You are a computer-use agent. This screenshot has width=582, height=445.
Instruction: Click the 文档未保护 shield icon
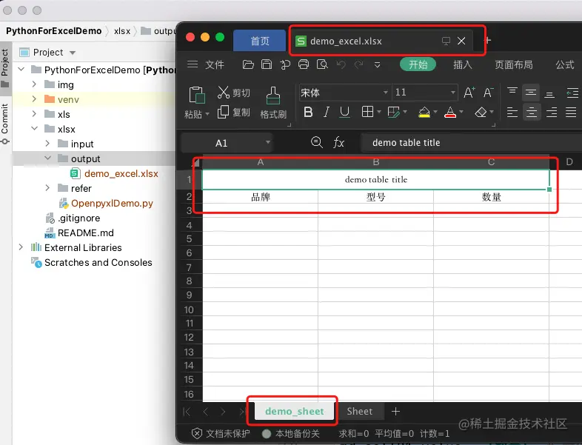[x=197, y=433]
